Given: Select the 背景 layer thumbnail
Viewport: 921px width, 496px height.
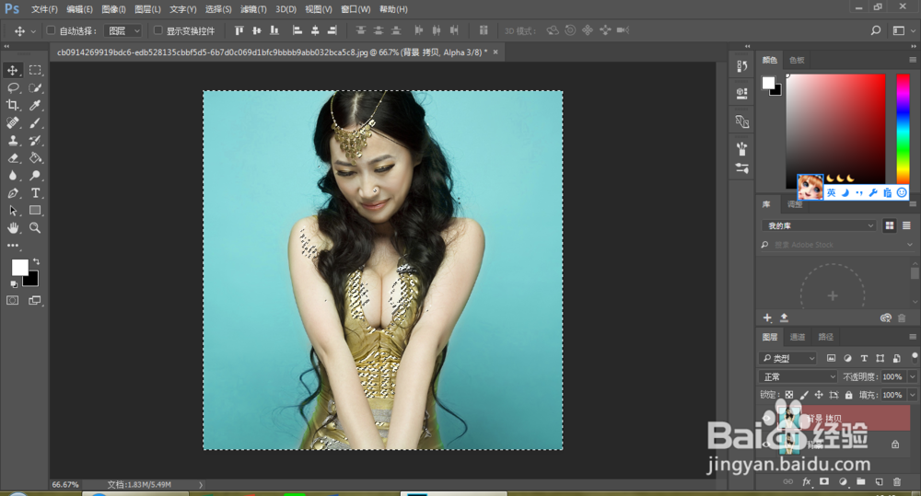Looking at the screenshot, I should tap(790, 444).
